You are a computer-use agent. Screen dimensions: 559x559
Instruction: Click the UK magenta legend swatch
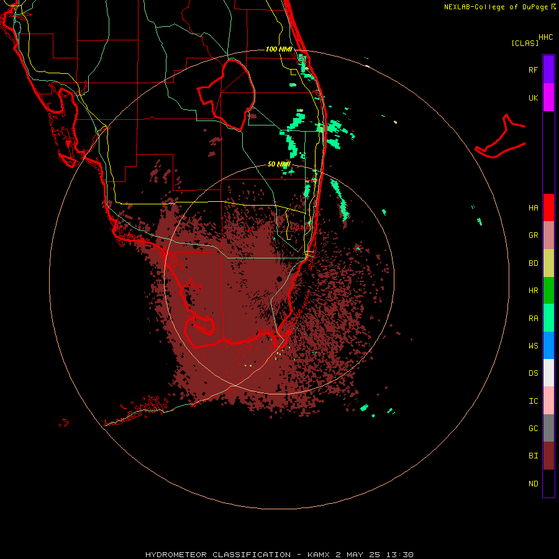[x=548, y=98]
